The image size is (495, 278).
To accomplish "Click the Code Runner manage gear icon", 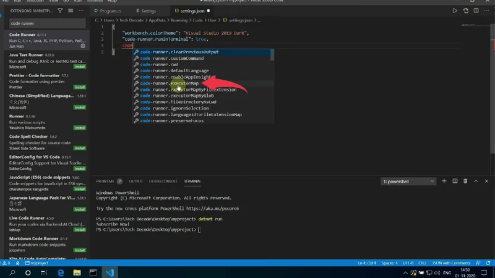I will [83, 46].
